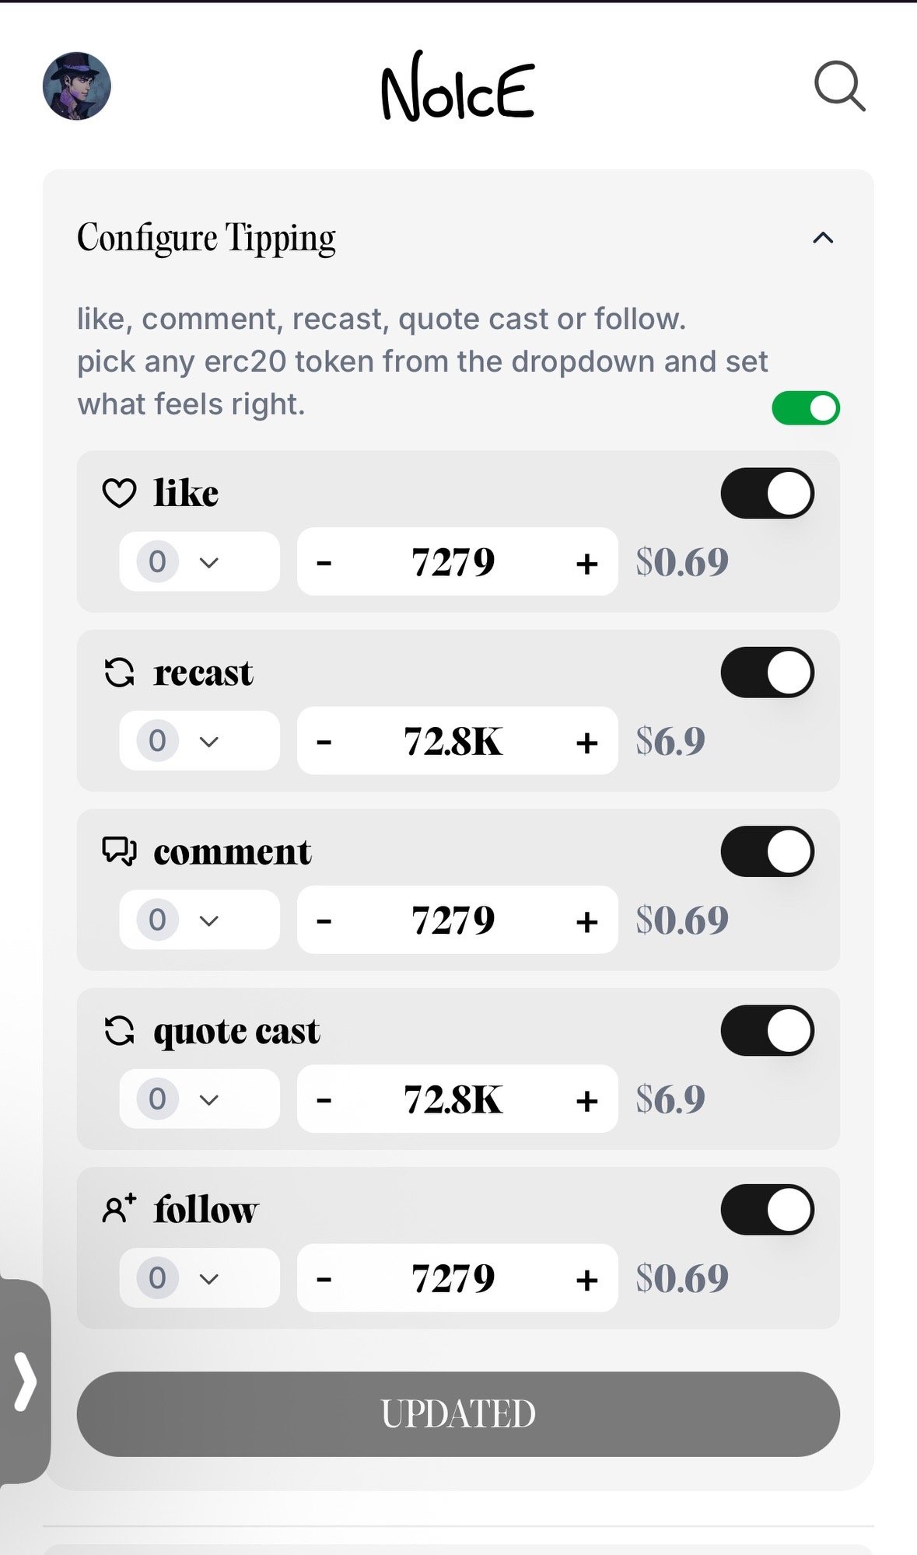This screenshot has width=917, height=1555.
Task: Increase the like tip amount
Action: pos(587,563)
